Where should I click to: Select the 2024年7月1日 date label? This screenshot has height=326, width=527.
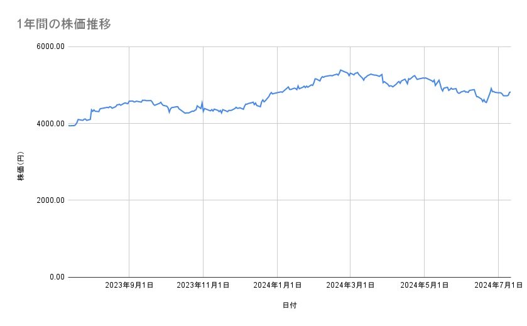pyautogui.click(x=497, y=285)
